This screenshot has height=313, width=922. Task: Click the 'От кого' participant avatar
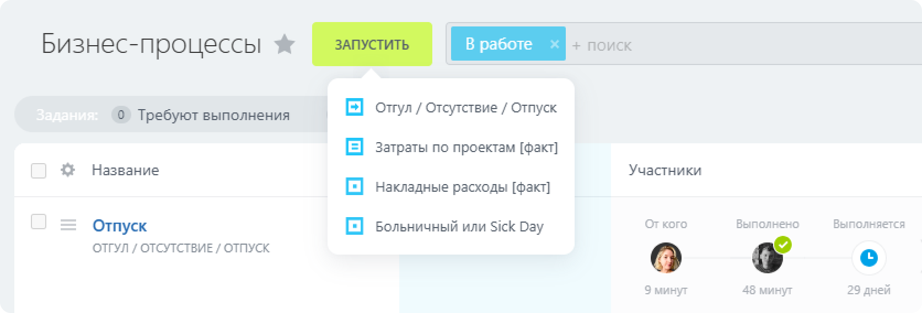pyautogui.click(x=666, y=258)
